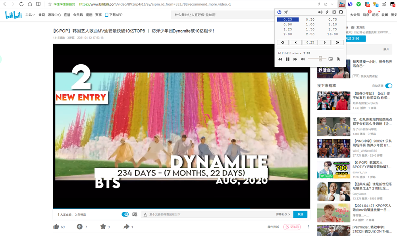The width and height of the screenshot is (397, 236).
Task: Open 大会员 in the header
Action: coord(355,15)
